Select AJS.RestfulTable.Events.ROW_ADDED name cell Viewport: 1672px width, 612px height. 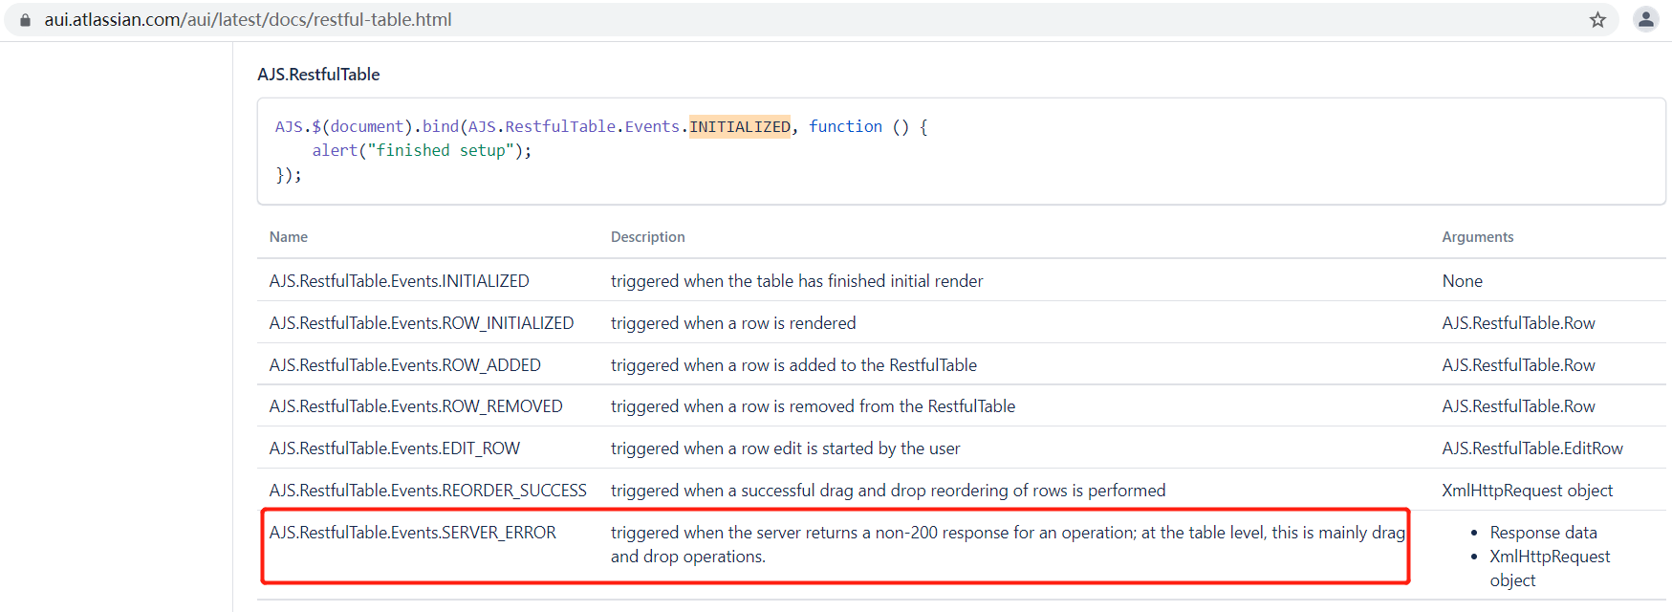(x=405, y=365)
